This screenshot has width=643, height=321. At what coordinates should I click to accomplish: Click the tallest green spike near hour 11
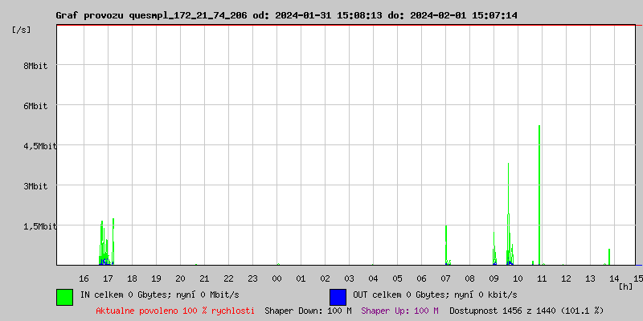pos(539,195)
